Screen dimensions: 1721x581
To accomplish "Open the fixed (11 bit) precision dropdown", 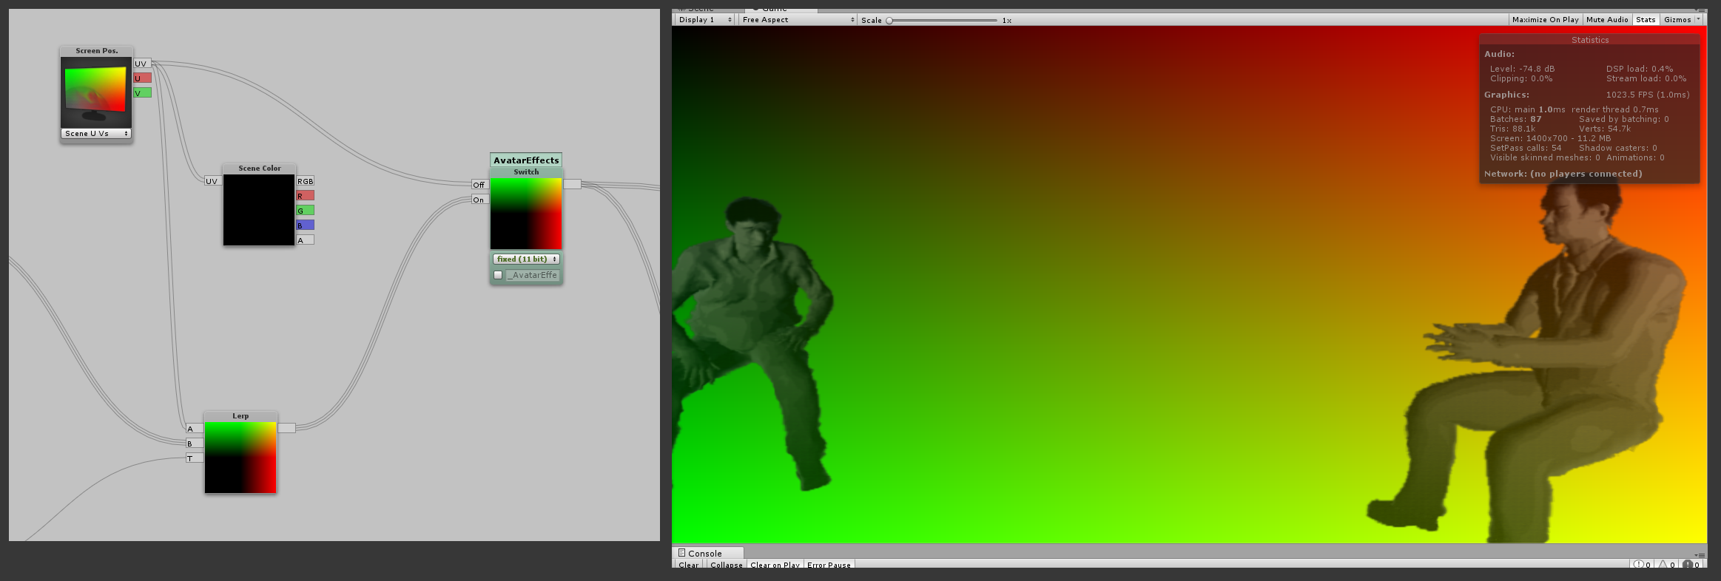I will (x=527, y=259).
